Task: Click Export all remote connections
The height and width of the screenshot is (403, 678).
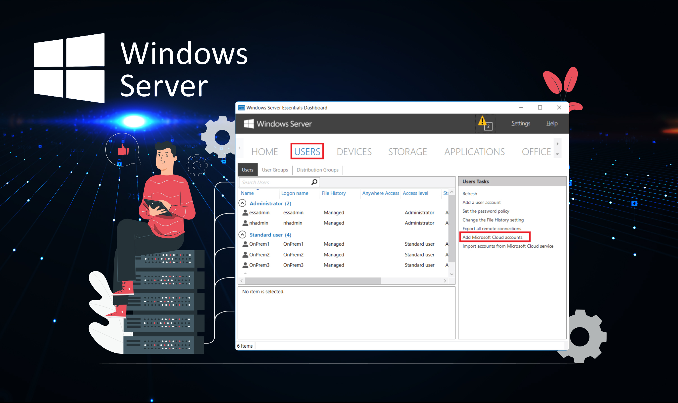Action: click(x=492, y=229)
